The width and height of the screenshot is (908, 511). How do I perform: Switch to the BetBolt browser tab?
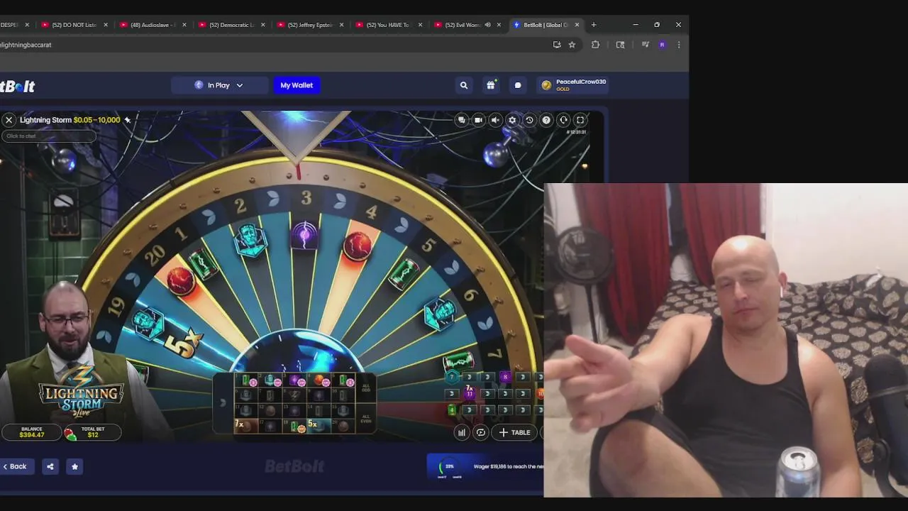(x=545, y=25)
